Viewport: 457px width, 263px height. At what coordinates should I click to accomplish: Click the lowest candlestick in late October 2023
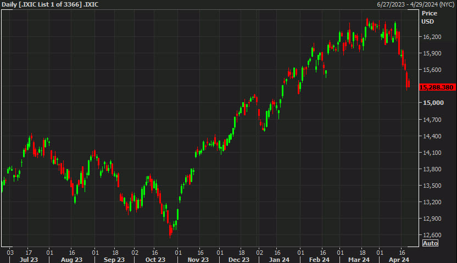coord(170,231)
